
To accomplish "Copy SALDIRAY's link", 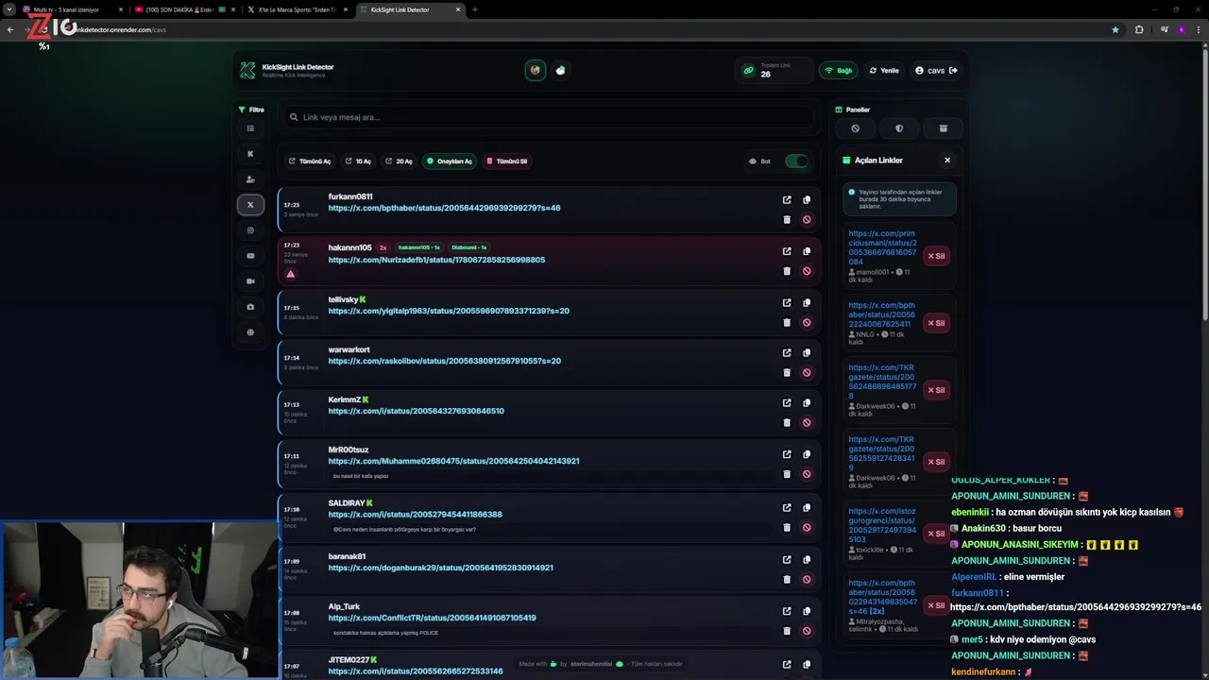I will [x=807, y=507].
